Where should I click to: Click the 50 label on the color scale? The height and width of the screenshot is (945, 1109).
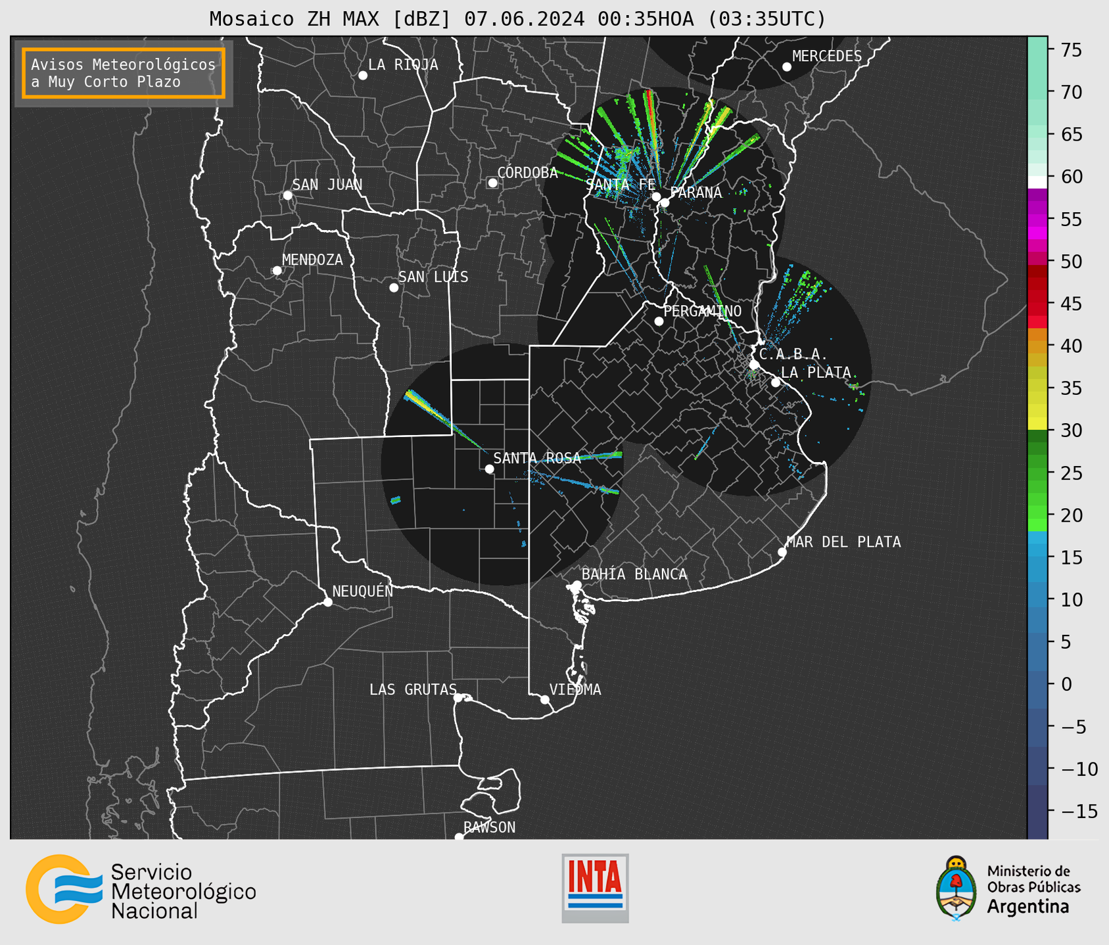coord(1071,262)
